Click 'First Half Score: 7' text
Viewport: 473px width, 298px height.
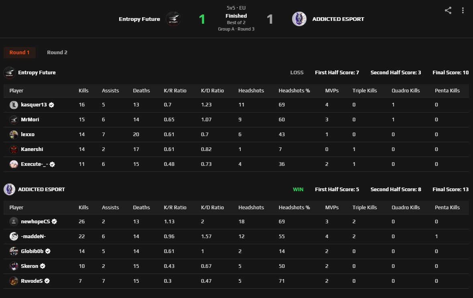tap(337, 72)
